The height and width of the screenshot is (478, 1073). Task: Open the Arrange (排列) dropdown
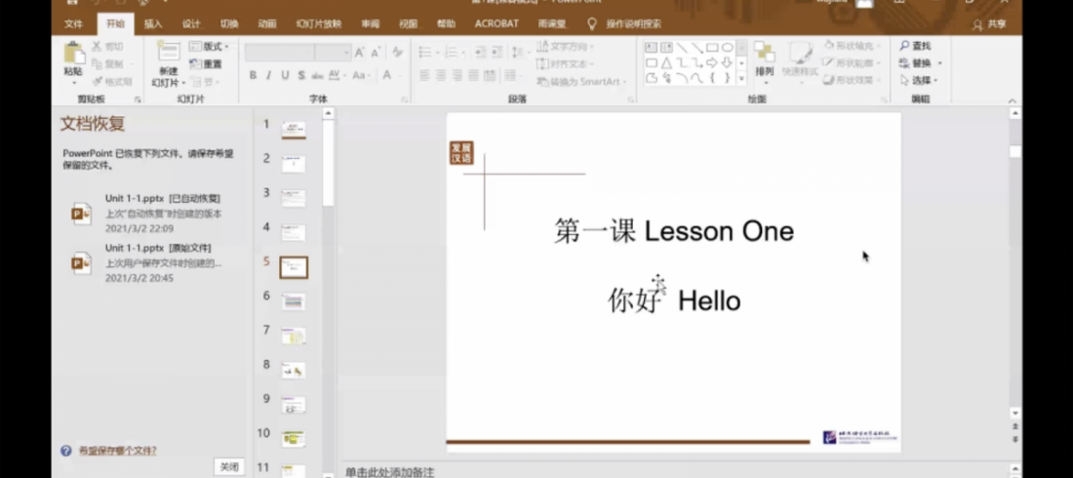(x=765, y=61)
